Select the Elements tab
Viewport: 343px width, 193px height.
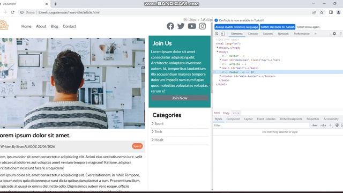(x=237, y=34)
